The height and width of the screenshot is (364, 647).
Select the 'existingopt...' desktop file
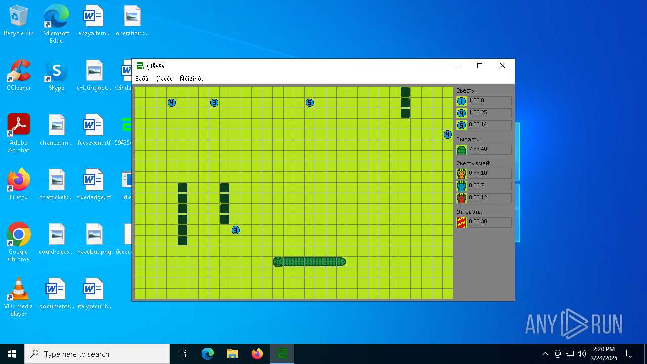coord(94,75)
